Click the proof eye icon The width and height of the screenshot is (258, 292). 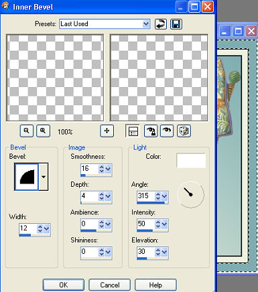(167, 131)
